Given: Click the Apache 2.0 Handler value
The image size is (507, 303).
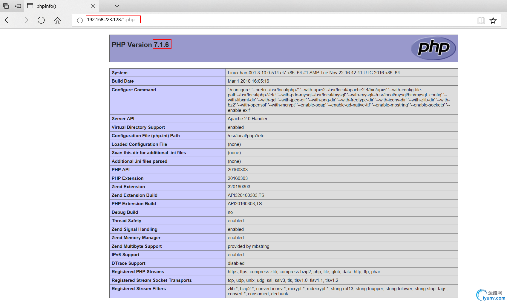Looking at the screenshot, I should pos(247,119).
